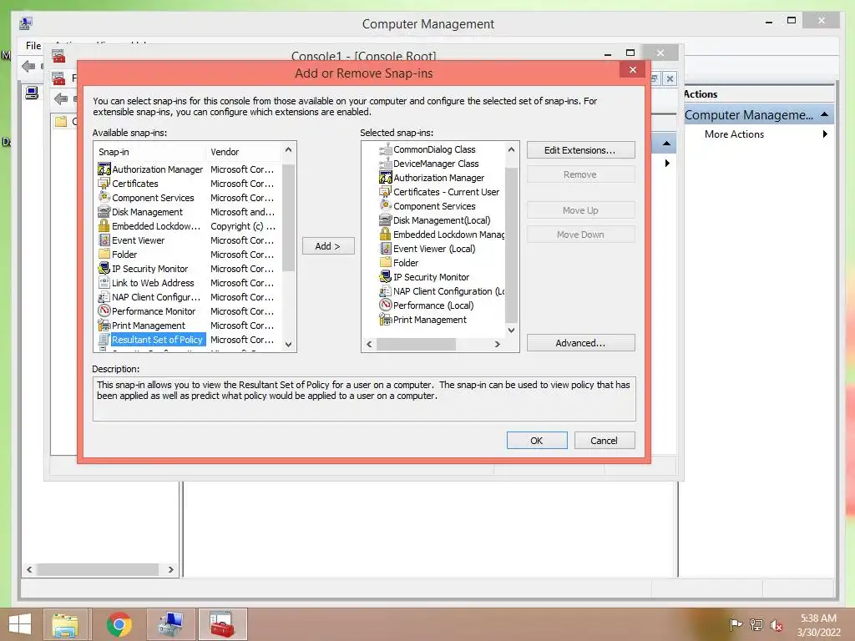Select CommonDialog Class icon in Selected snap-ins

click(386, 149)
